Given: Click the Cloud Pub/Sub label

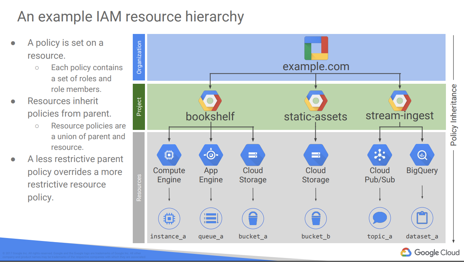Looking at the screenshot, I should [x=380, y=175].
